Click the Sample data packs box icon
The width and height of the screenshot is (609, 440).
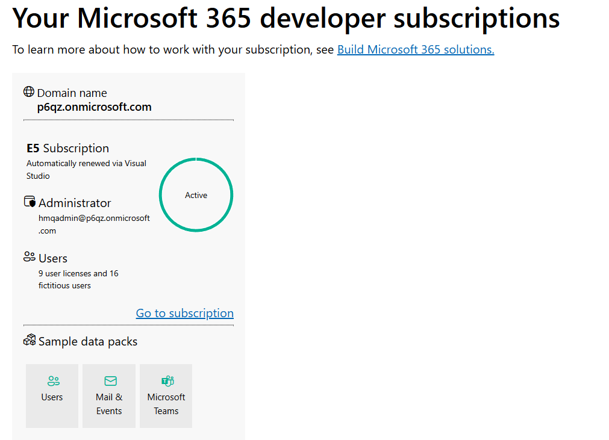pyautogui.click(x=29, y=340)
